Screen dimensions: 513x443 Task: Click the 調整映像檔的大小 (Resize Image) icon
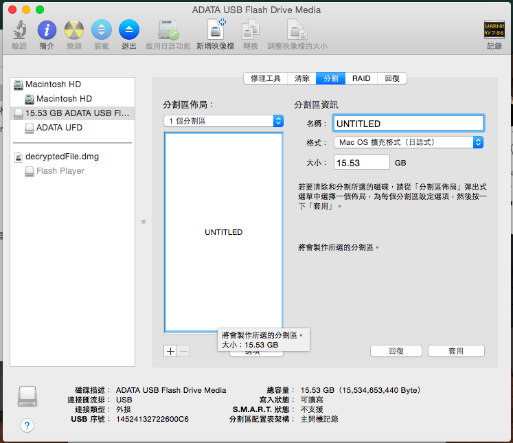coord(297,30)
